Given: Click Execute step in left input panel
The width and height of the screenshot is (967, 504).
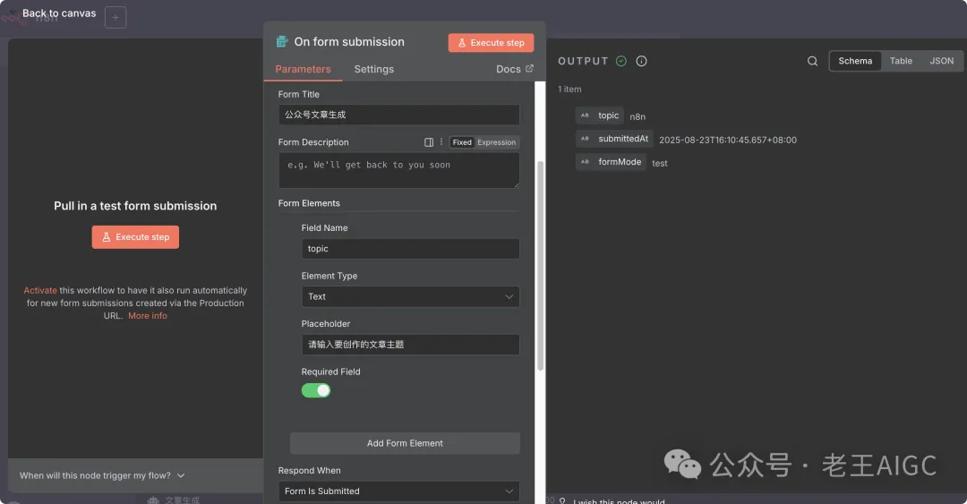Looking at the screenshot, I should (135, 237).
